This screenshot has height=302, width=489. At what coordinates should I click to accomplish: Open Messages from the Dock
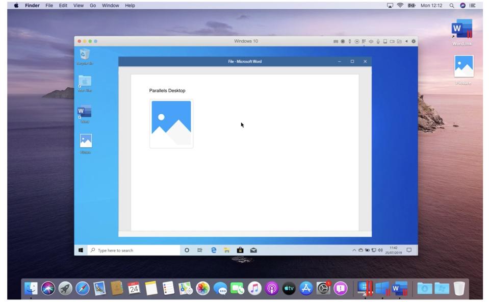[x=220, y=288]
